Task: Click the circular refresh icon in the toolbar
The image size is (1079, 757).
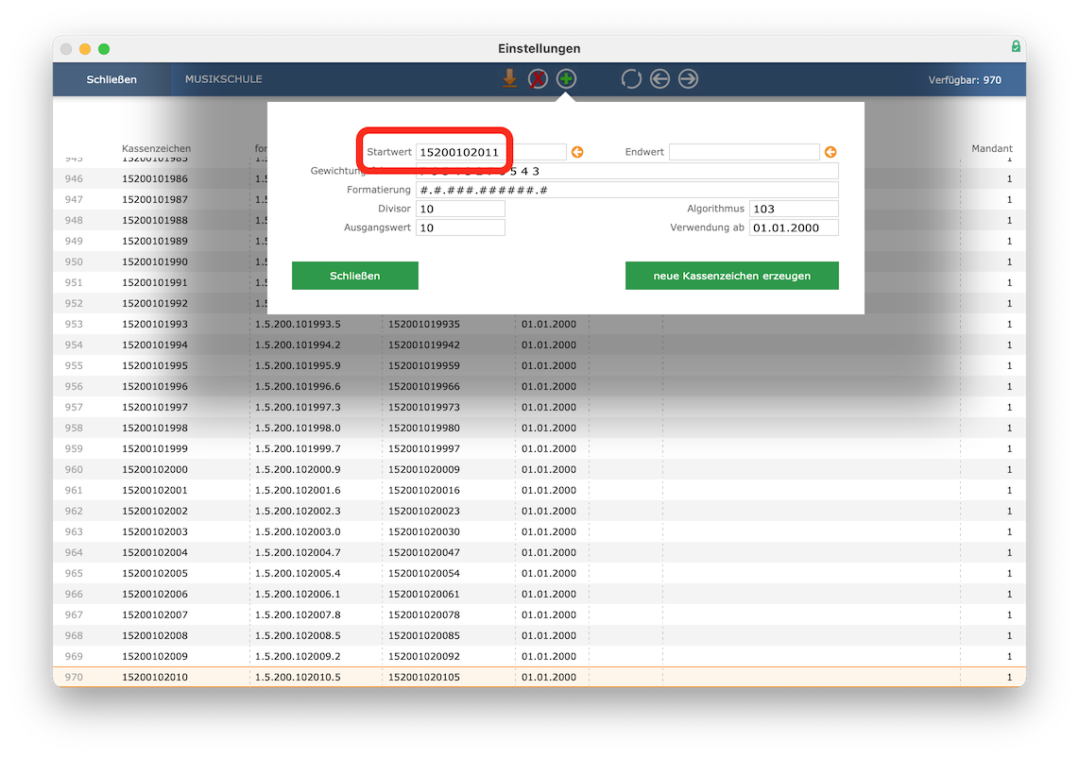Action: coord(631,79)
